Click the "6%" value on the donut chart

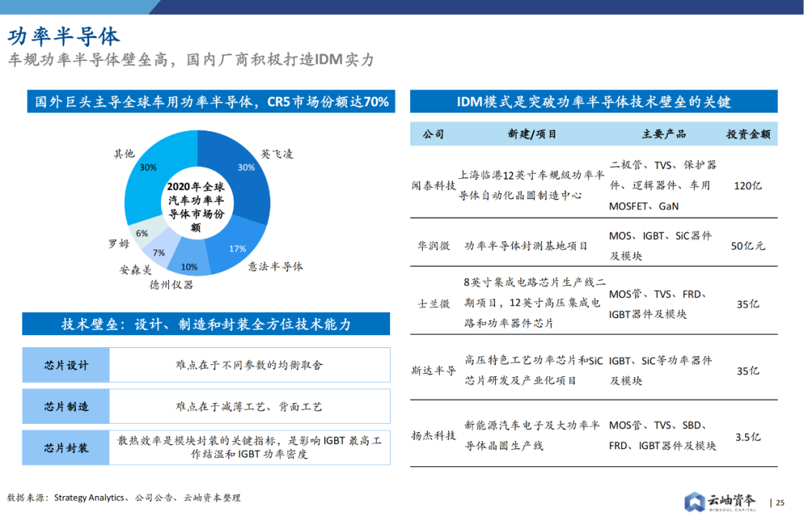click(x=142, y=233)
